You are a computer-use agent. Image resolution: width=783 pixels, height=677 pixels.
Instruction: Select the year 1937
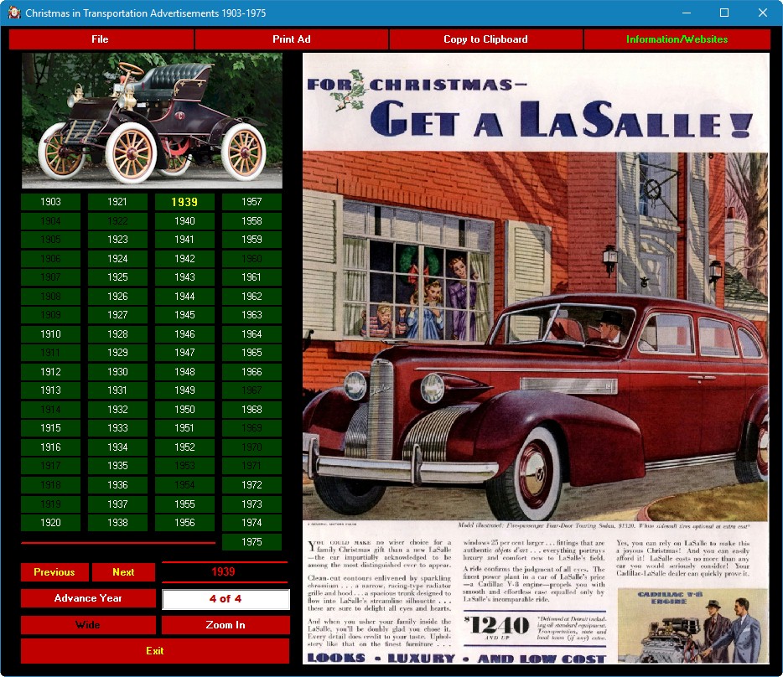click(117, 504)
